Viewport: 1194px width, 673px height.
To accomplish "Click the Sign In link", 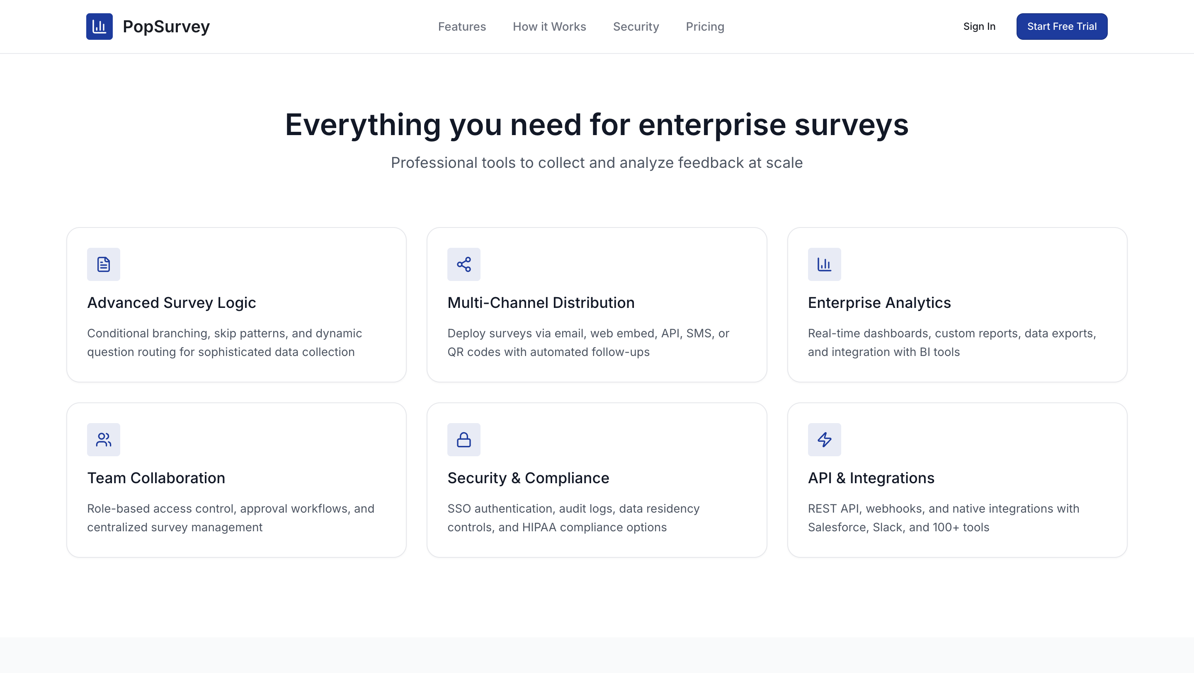I will 979,27.
